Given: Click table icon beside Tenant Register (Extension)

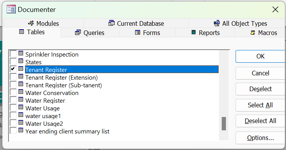Looking at the screenshot, I should [x=21, y=77].
